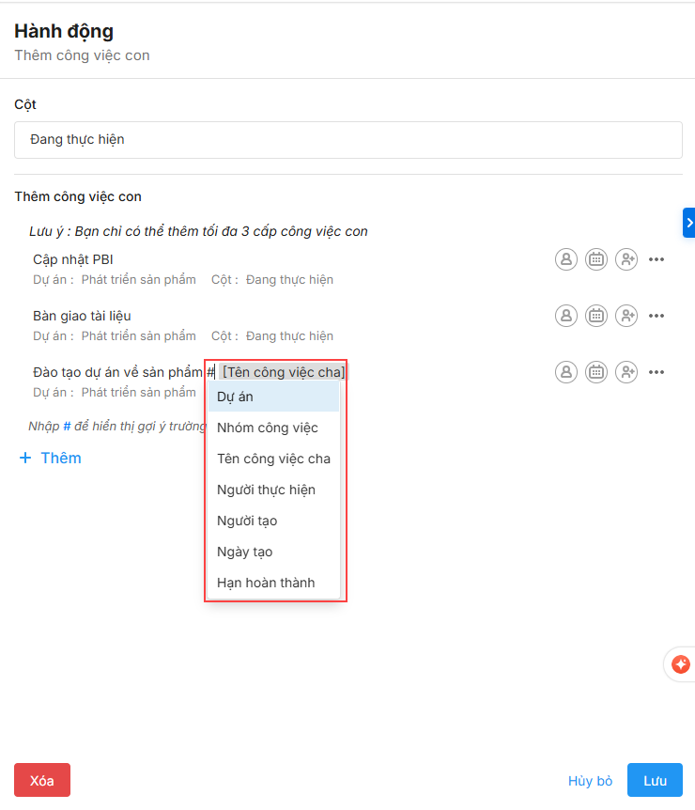Click the "+ Thêm" link

(x=51, y=458)
